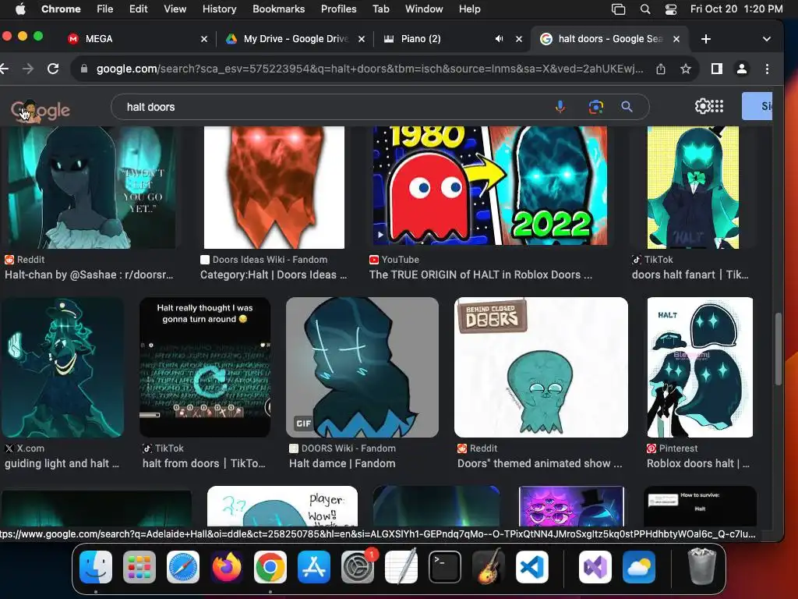Open the red-orange Halt ghost thumbnail
798x599 pixels.
[274, 187]
